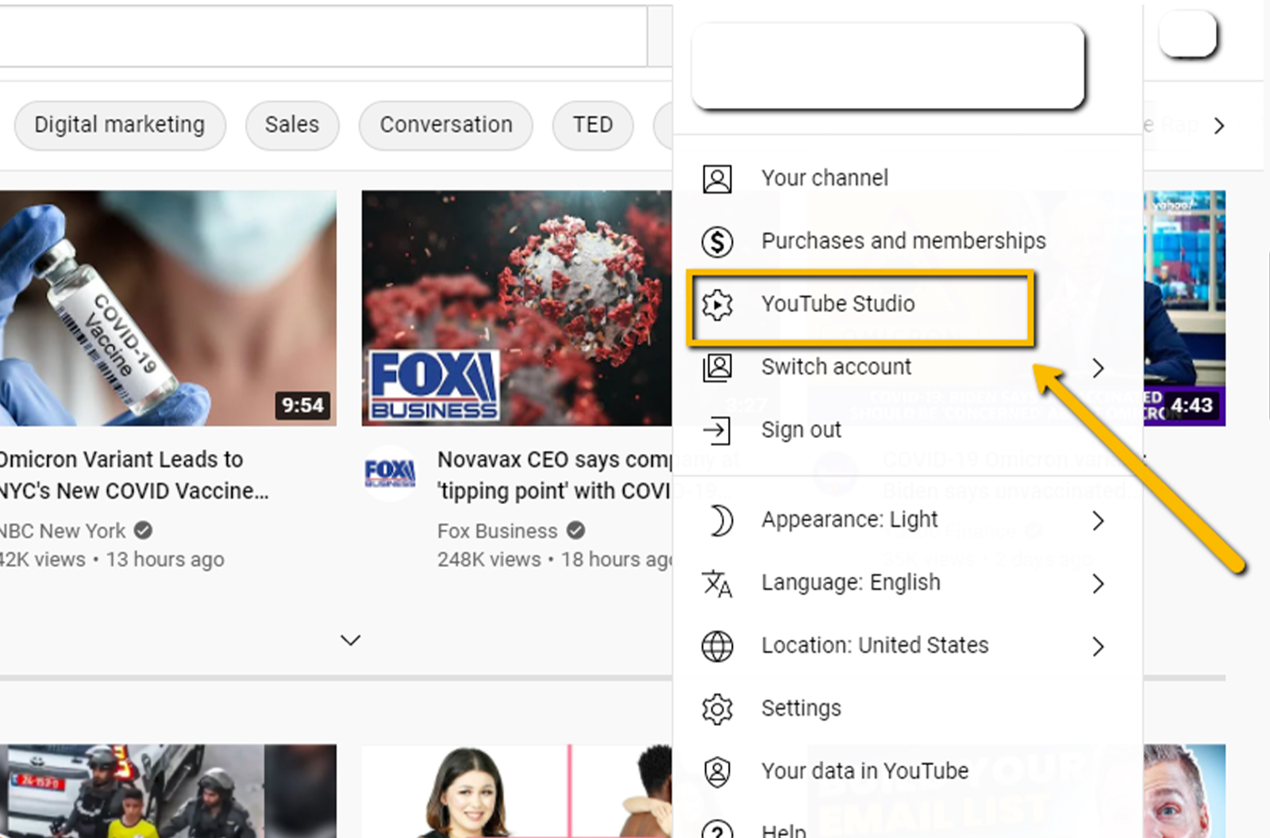Click the Sign out arrow icon

(x=717, y=430)
